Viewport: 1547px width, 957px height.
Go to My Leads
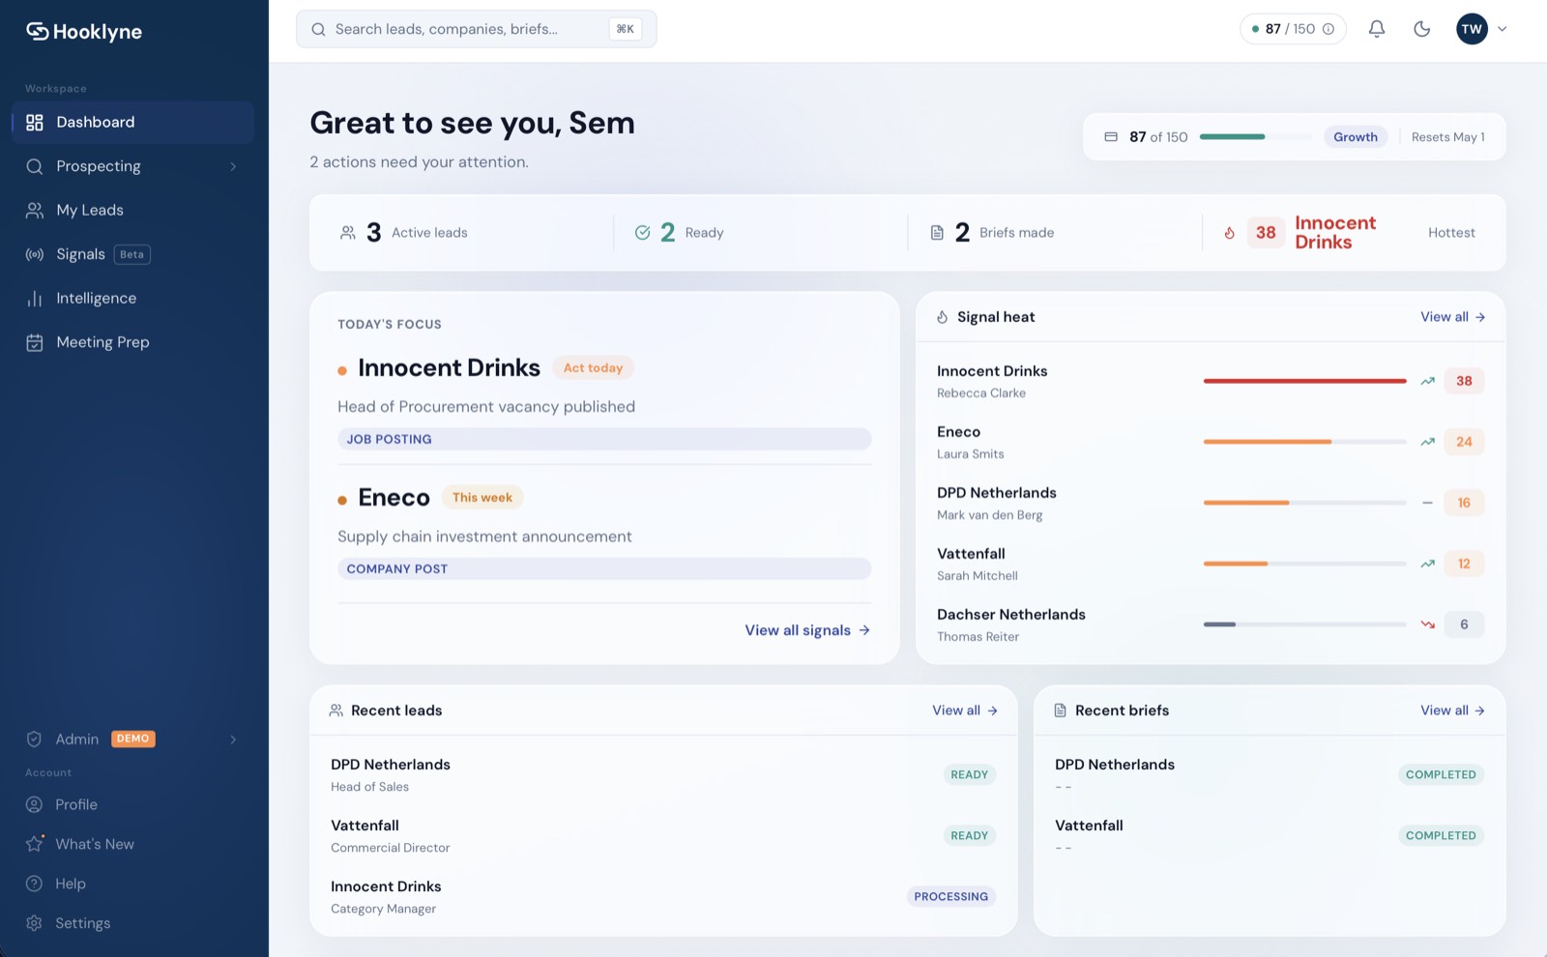pyautogui.click(x=133, y=210)
